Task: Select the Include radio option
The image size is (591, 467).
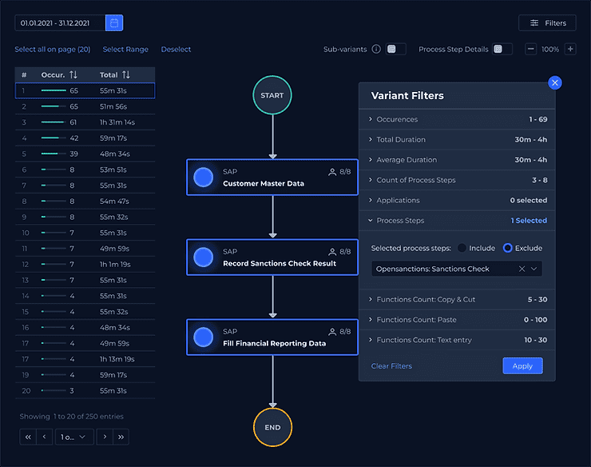Action: [x=462, y=248]
